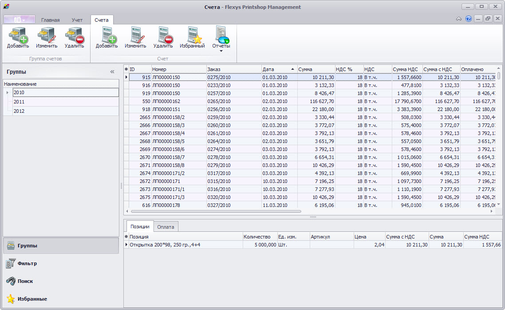The image size is (505, 310).
Task: Delete the selected invoice in the Счет section
Action: point(163,38)
